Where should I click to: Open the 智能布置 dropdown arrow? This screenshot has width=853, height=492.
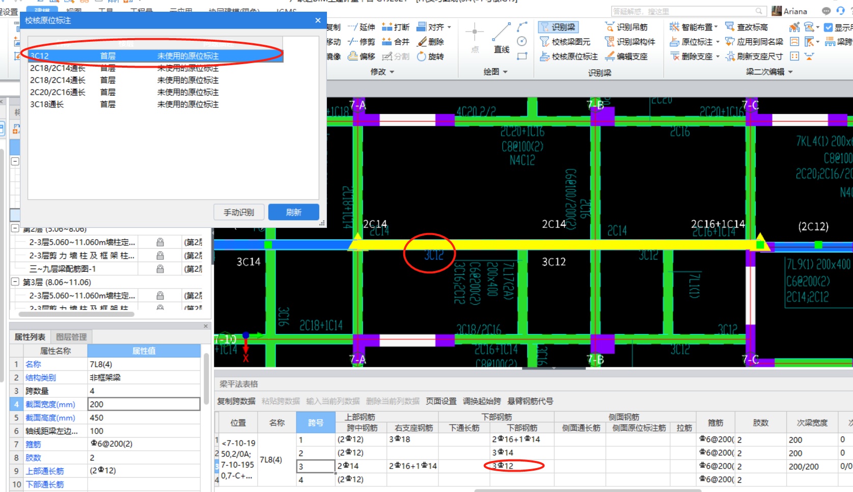[x=716, y=27]
